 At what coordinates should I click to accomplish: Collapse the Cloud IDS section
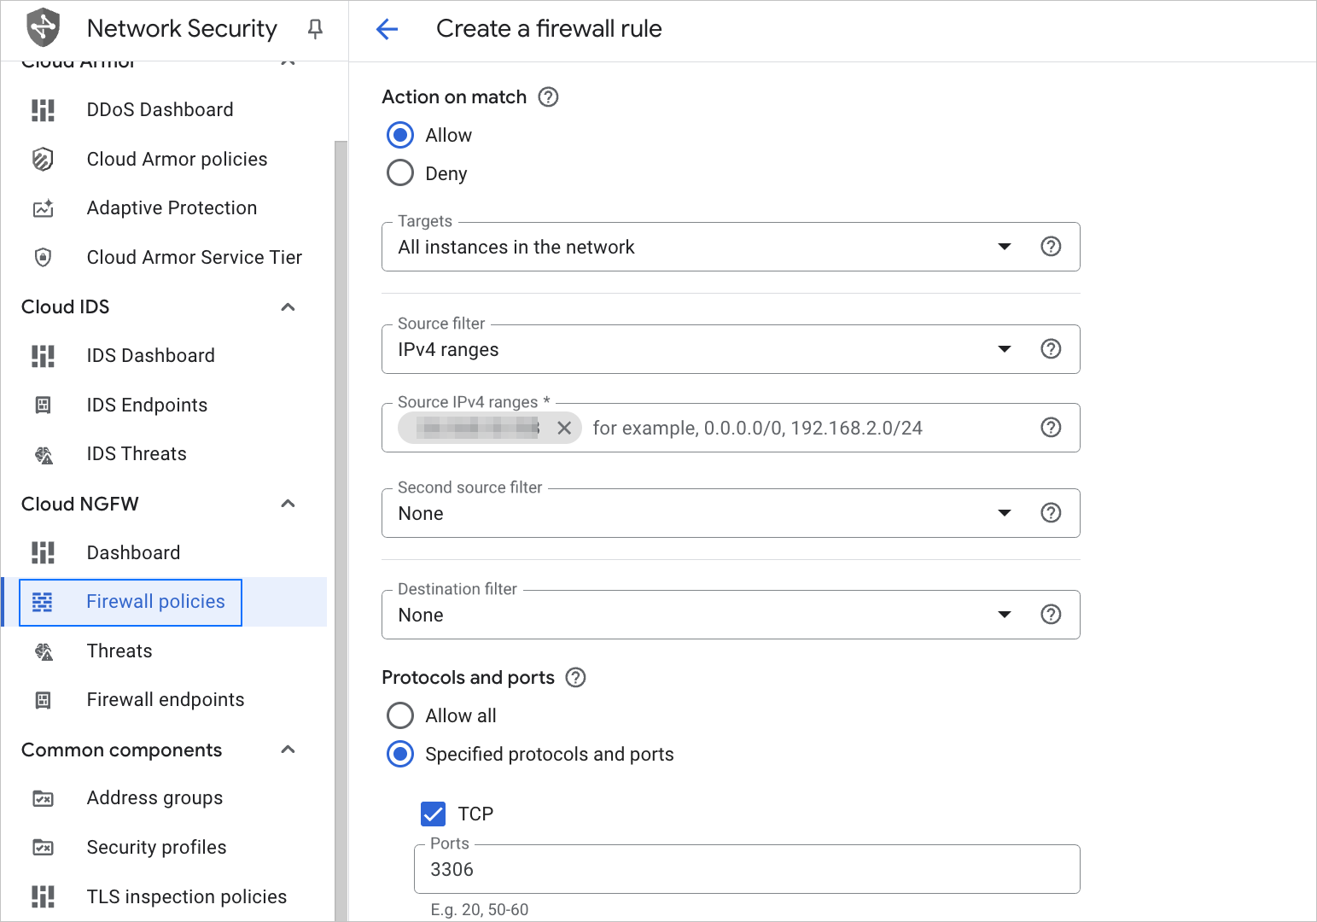click(288, 307)
